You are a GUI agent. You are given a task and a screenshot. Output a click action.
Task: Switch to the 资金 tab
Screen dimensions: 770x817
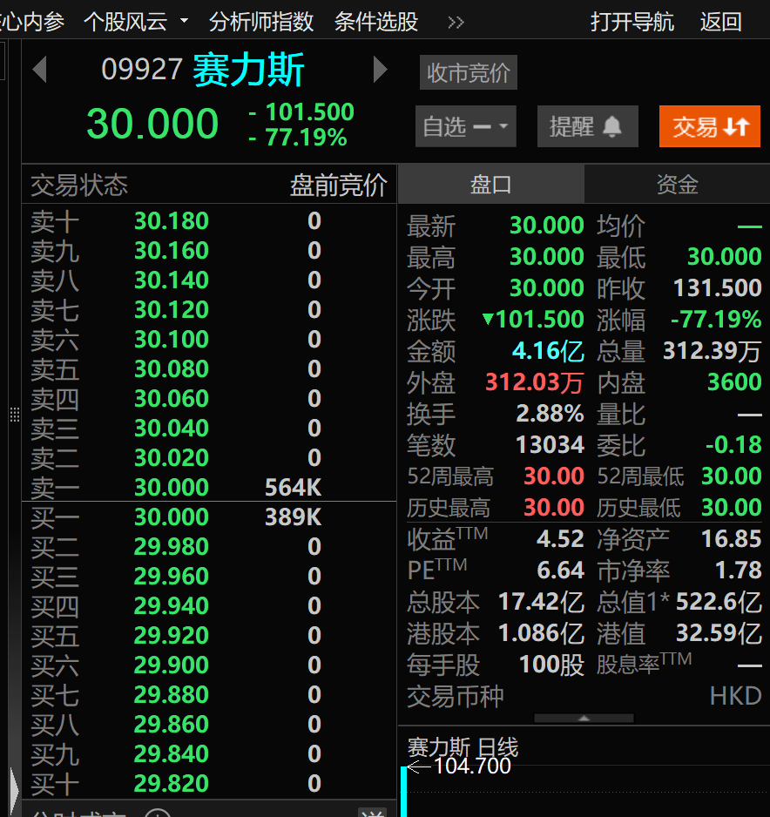tap(678, 183)
